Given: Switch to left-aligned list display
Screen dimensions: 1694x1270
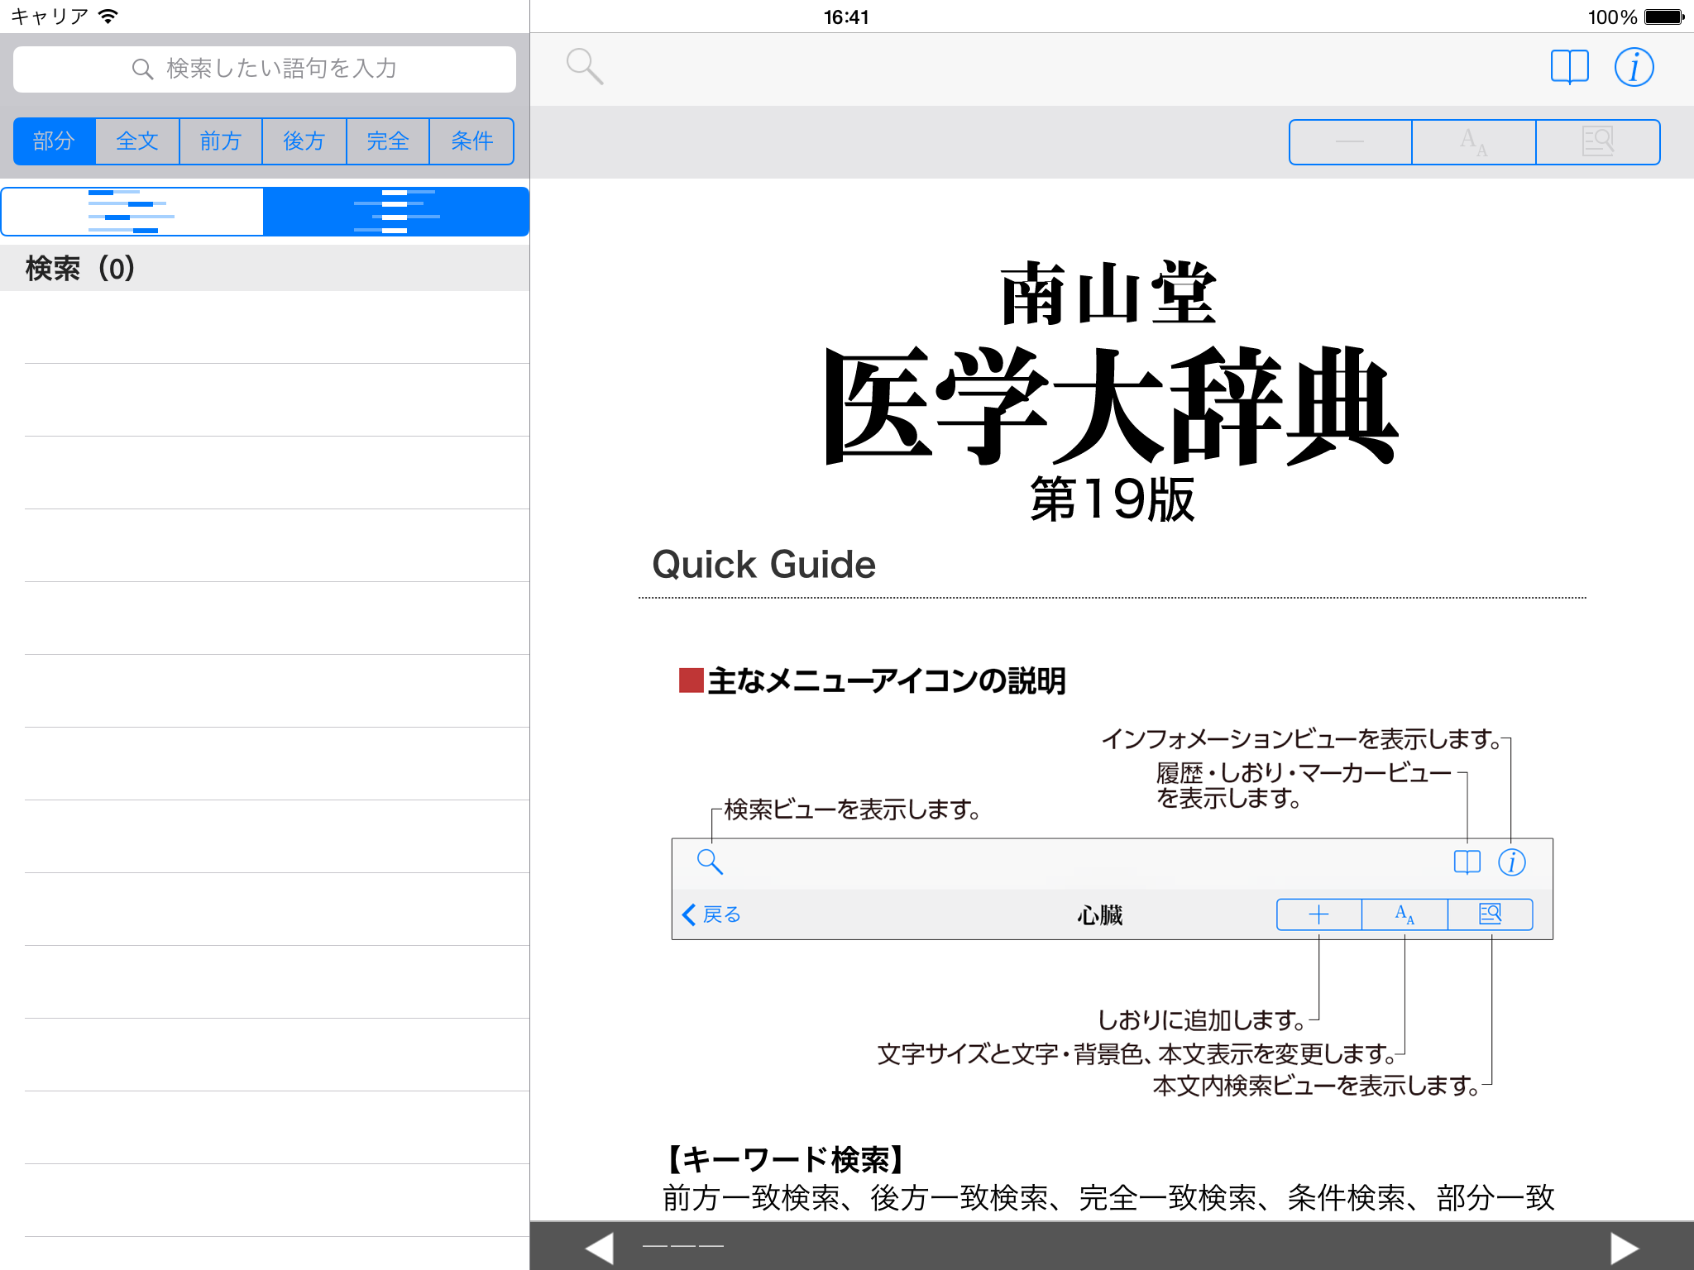Looking at the screenshot, I should point(132,212).
